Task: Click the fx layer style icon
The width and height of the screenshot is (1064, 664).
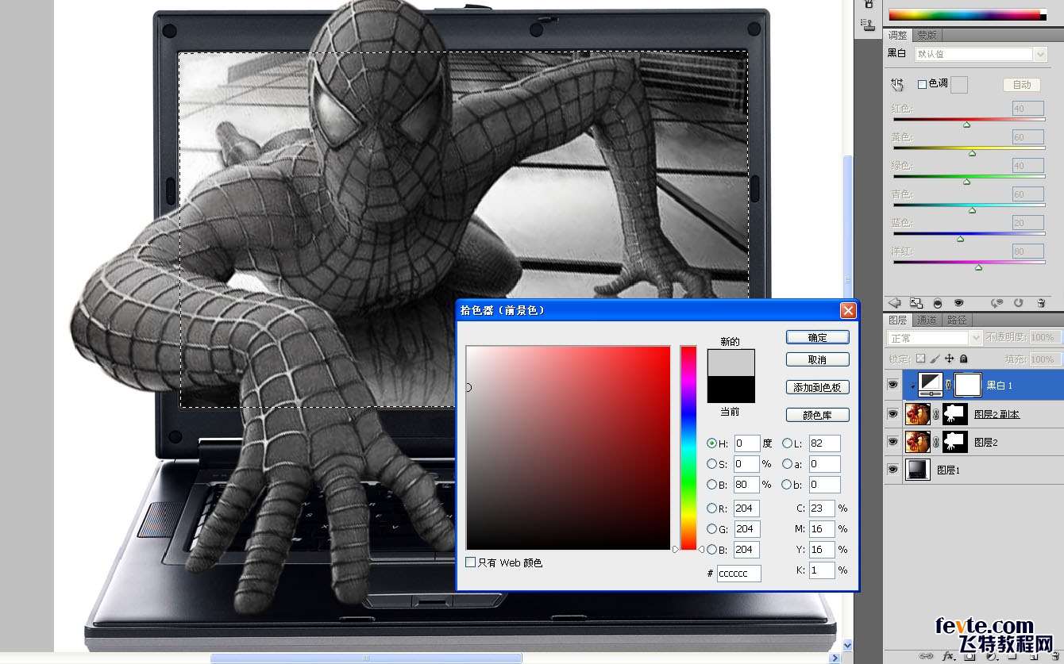Action: pyautogui.click(x=947, y=656)
